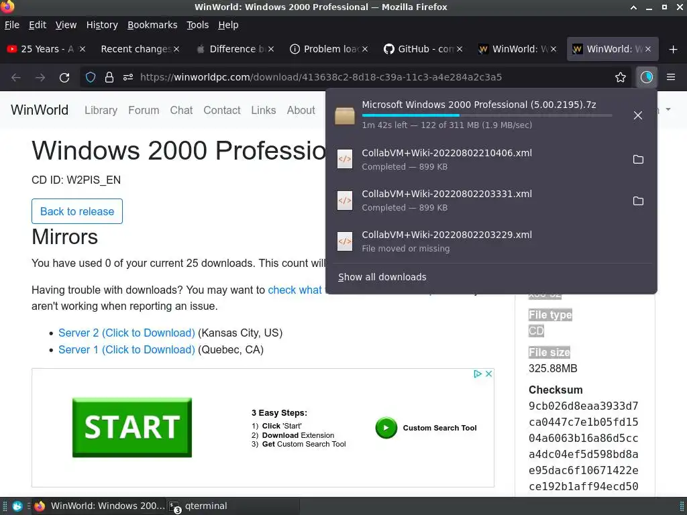Screen dimensions: 687x515
Task: Open tracking protection shield icon
Action: [91, 78]
